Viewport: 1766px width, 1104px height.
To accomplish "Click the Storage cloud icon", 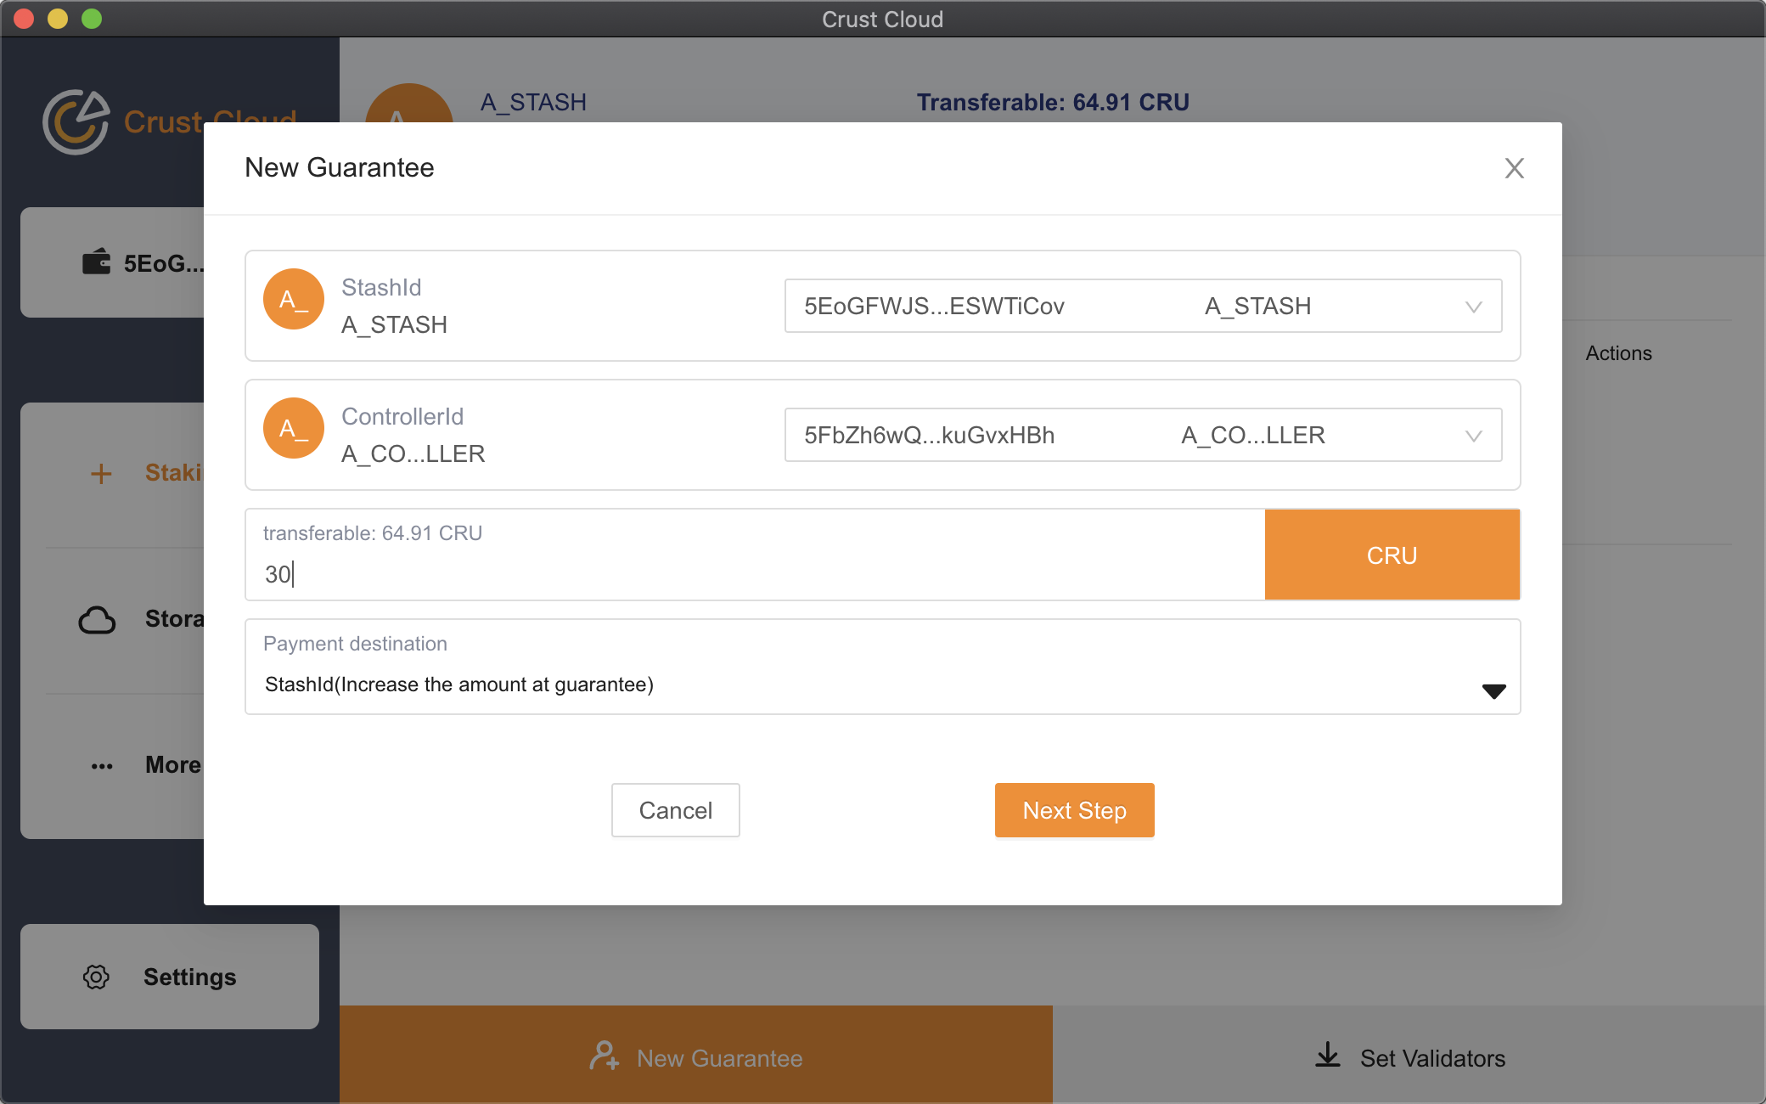I will point(97,620).
